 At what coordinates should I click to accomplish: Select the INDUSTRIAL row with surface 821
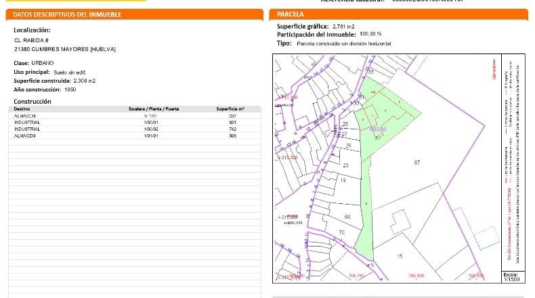coord(135,122)
